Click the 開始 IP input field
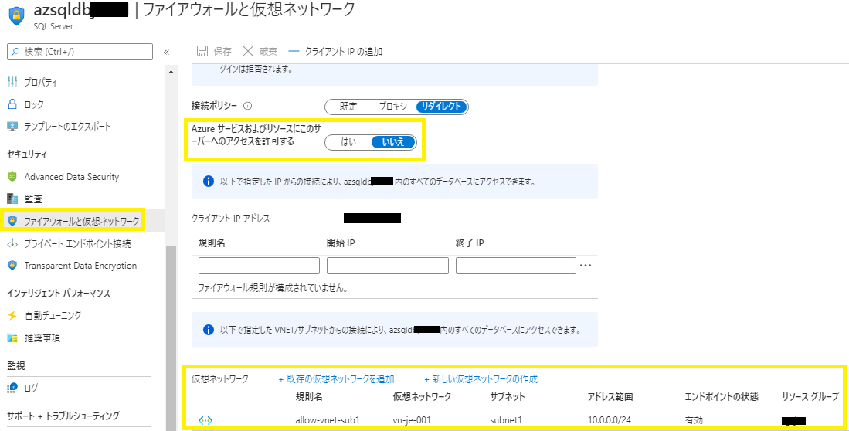Screen dimensions: 849x431 [x=388, y=266]
